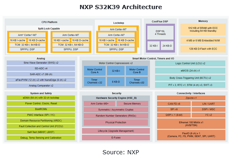Select 128 KB D-Flash with ECC block
The image size is (233, 158).
(x=203, y=49)
